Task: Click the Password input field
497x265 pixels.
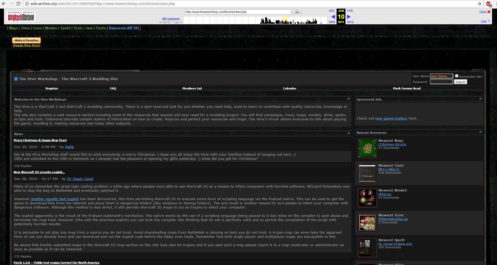Action: 442,82
